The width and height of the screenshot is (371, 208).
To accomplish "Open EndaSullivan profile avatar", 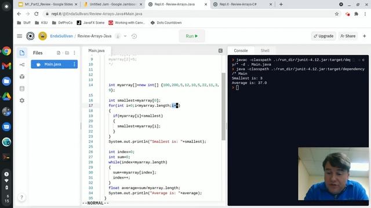I will [x=42, y=36].
